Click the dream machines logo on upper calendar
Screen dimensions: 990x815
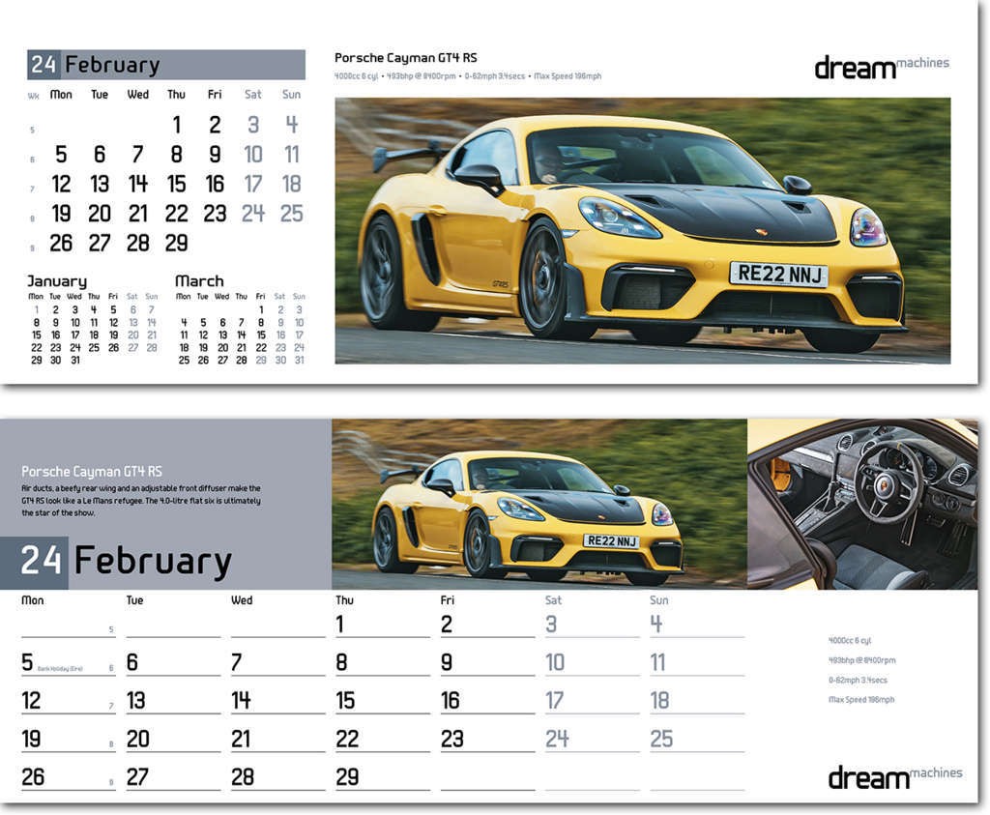(882, 68)
